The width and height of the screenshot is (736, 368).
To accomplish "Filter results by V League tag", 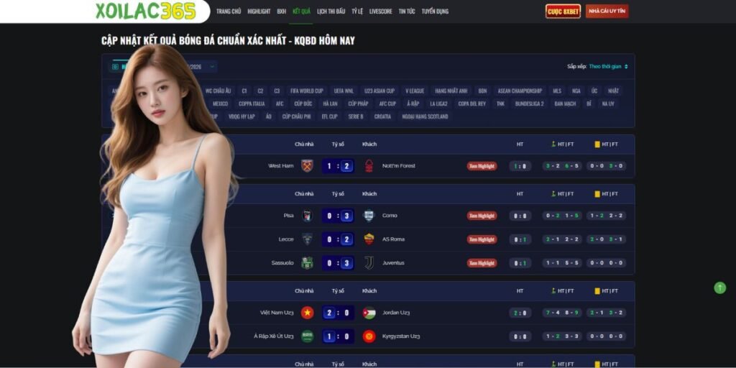I will (x=415, y=91).
